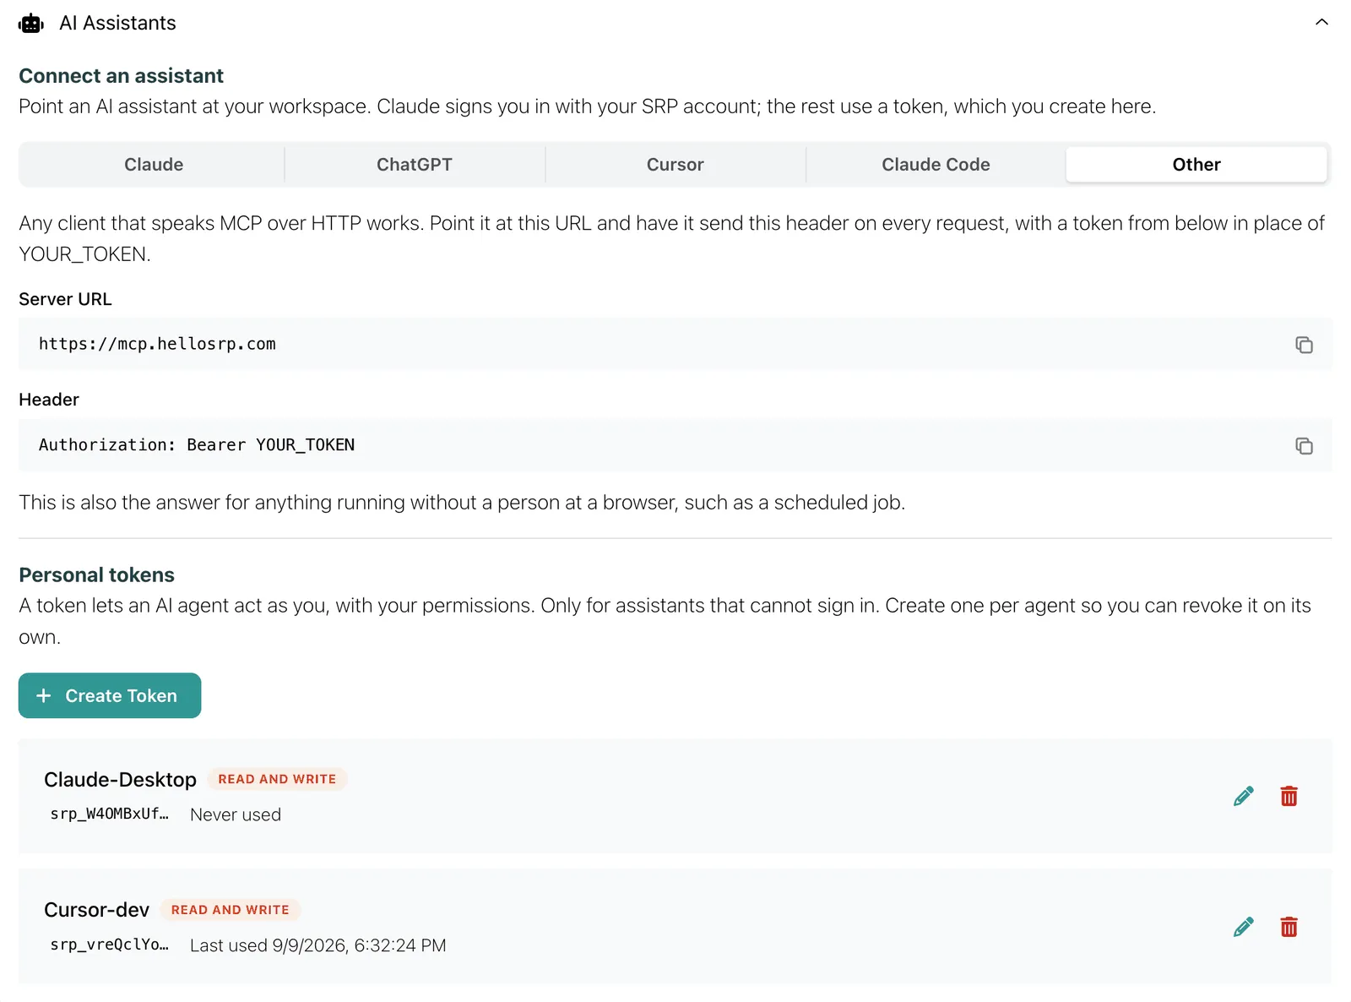Open the Cursor tab
1351x1002 pixels.
click(675, 165)
